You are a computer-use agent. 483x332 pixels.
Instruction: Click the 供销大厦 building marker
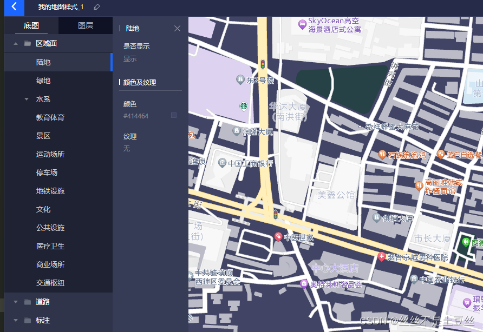376,217
